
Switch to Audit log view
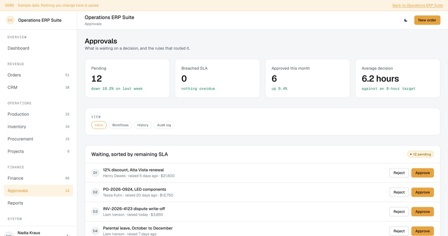[164, 125]
